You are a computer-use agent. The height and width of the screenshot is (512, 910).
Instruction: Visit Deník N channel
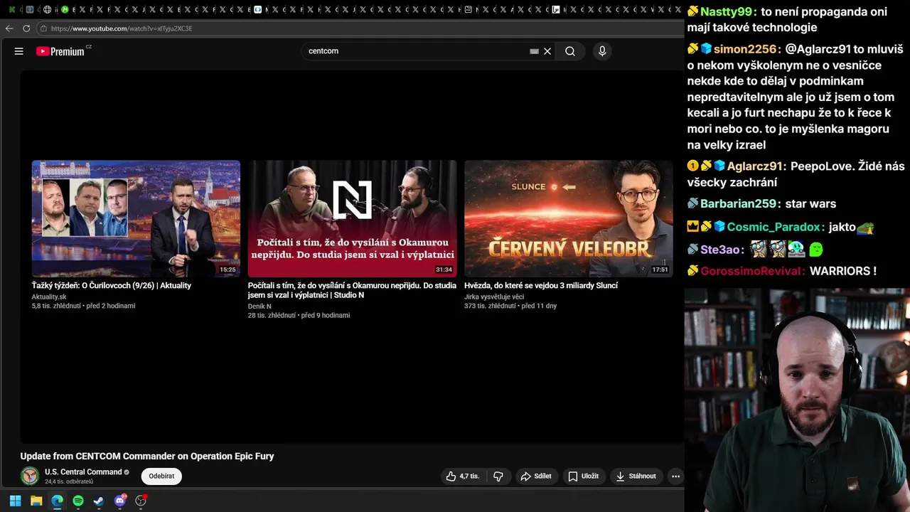coord(259,306)
